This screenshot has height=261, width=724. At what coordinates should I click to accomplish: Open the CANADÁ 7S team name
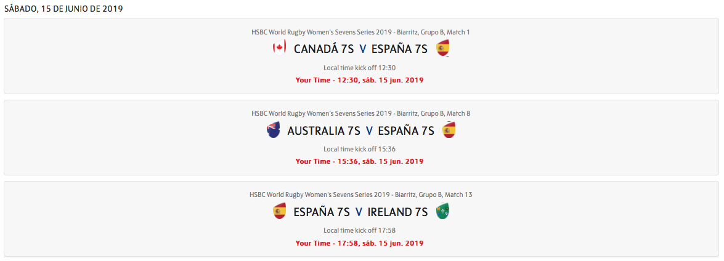click(323, 49)
